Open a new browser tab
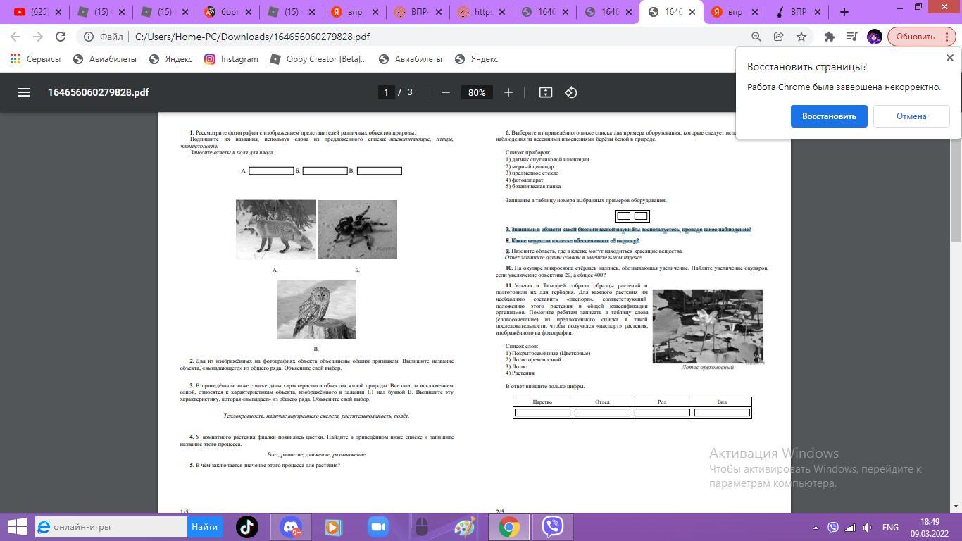This screenshot has width=962, height=541. pos(844,12)
